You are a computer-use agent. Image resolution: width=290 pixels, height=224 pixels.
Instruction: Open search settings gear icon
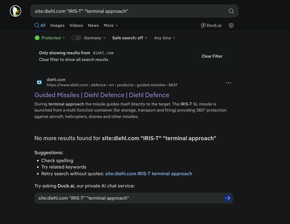coord(231,26)
